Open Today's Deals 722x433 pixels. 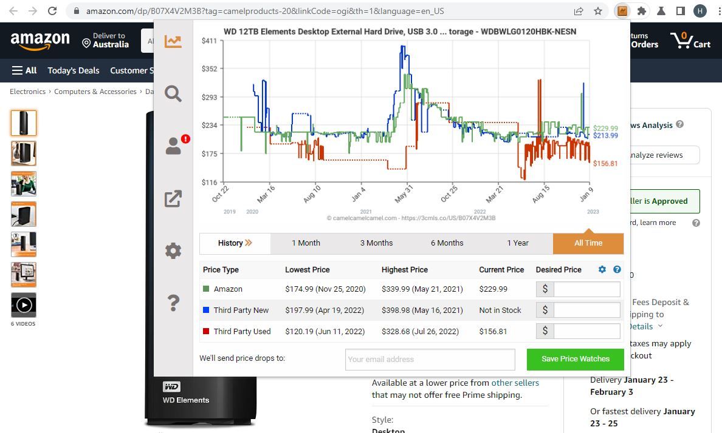(x=73, y=70)
